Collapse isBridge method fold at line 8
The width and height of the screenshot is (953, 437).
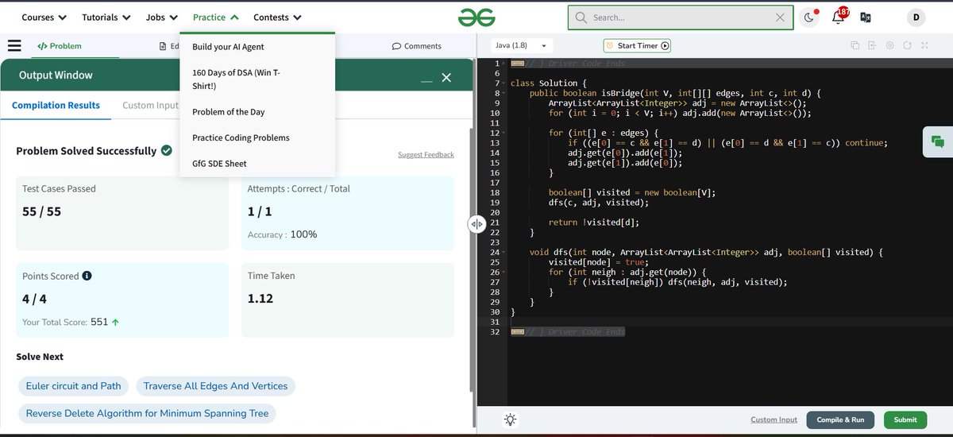point(505,93)
